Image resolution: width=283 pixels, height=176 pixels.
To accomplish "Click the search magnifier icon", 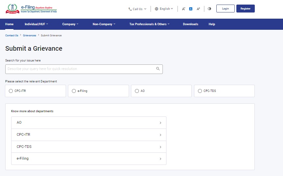I will tap(158, 69).
